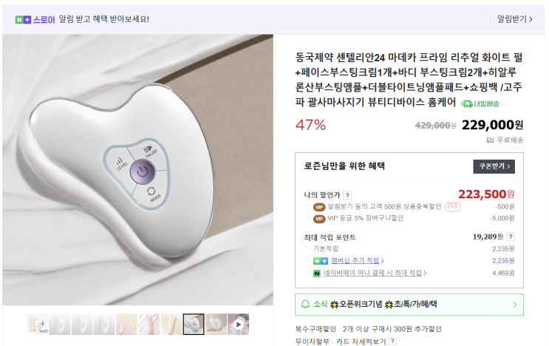Click the N+ membership badge icon
The height and width of the screenshot is (346, 549).
[321, 261]
